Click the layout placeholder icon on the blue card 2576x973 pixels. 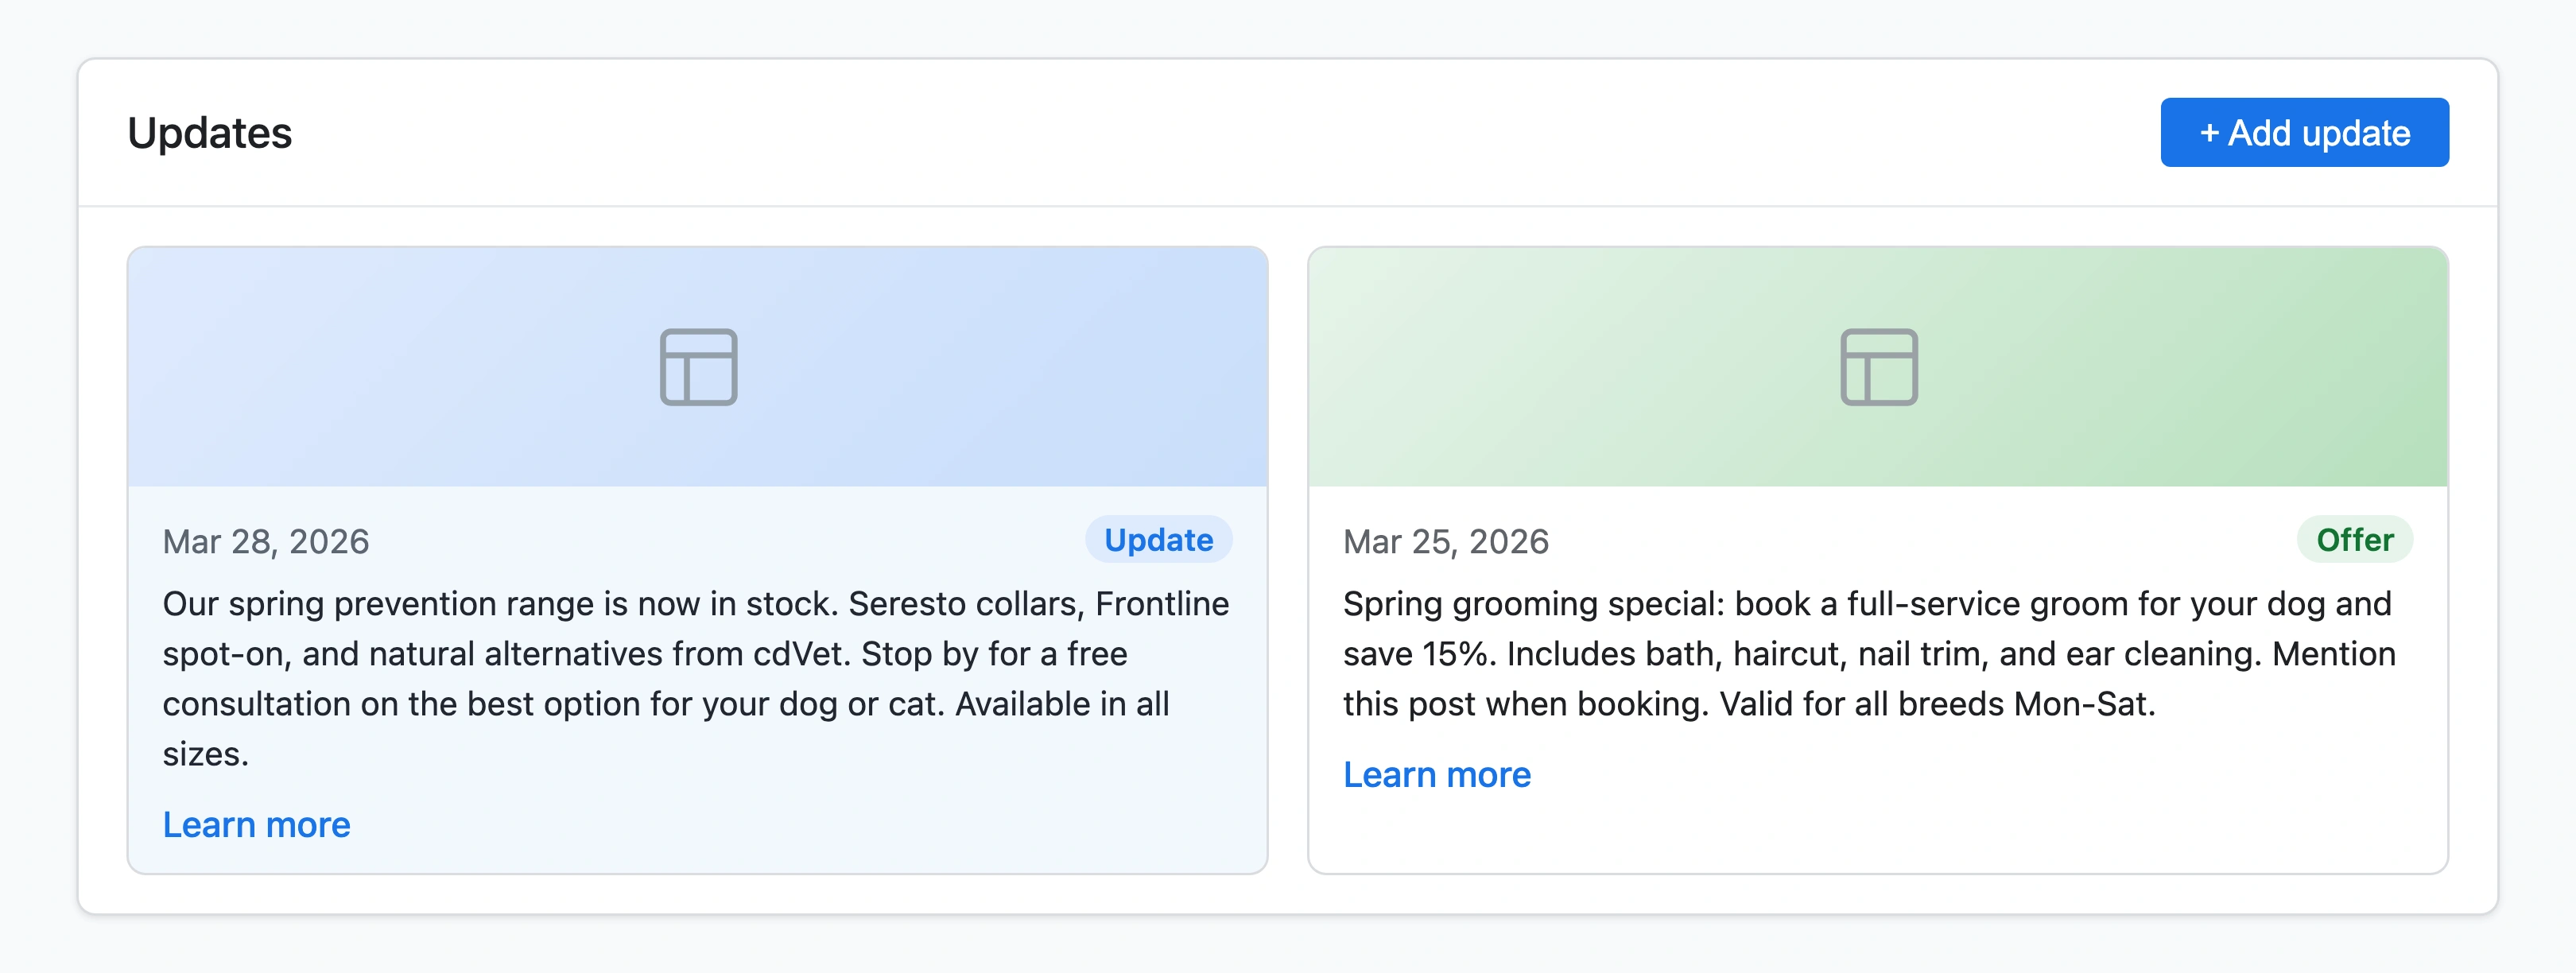click(x=700, y=367)
